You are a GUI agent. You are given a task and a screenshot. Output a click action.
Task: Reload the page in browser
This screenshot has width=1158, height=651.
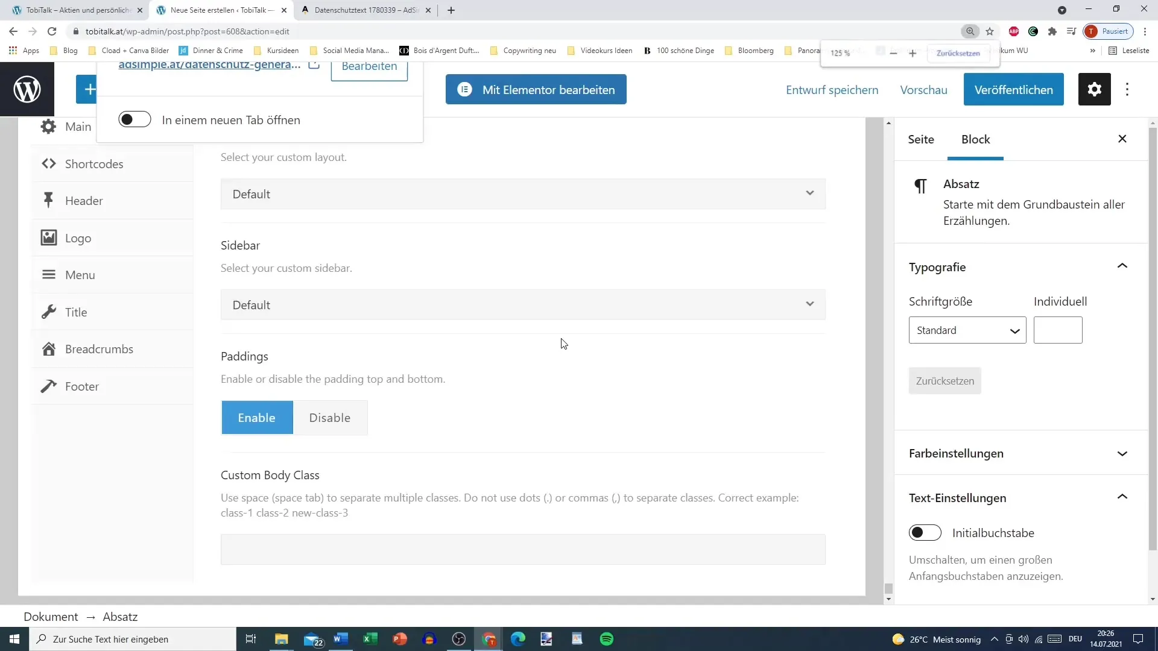pyautogui.click(x=52, y=31)
